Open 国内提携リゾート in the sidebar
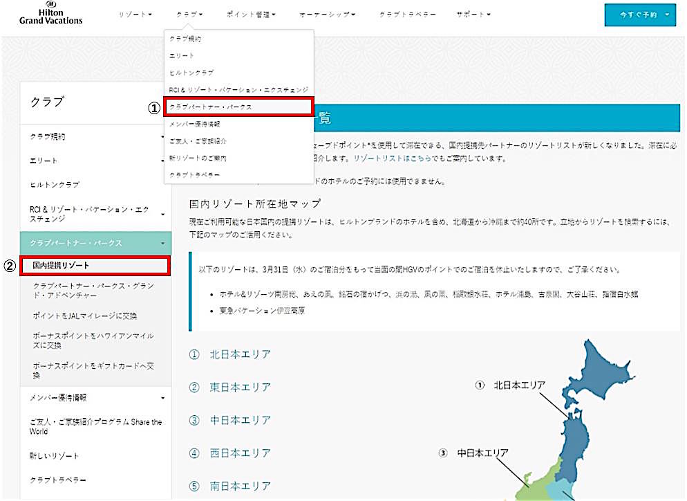The width and height of the screenshot is (687, 501). pos(95,266)
